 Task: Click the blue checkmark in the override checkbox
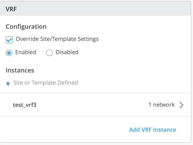[9, 40]
